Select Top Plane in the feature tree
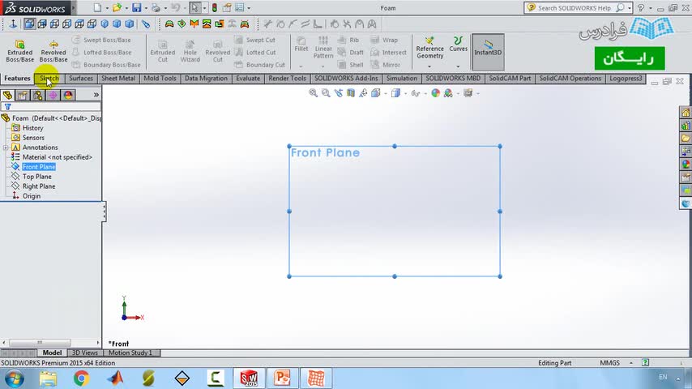This screenshot has width=692, height=389. [x=37, y=177]
